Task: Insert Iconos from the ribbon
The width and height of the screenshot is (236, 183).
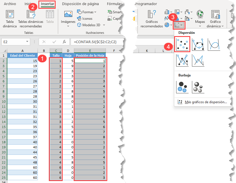Action: [85, 19]
